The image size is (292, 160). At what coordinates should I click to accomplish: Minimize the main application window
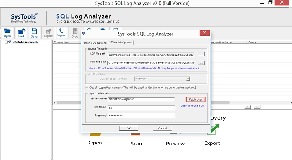coord(262,3)
